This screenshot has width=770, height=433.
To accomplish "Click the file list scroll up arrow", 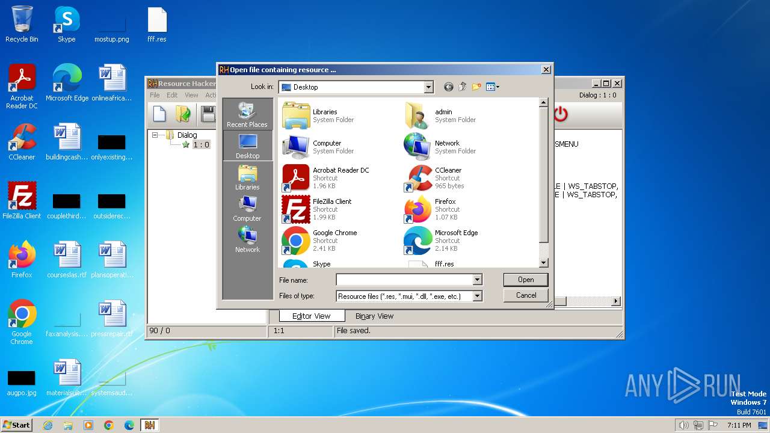I will point(543,103).
